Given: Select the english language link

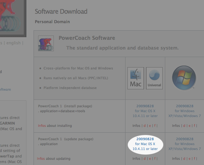Looking at the screenshot, I should point(14,43).
